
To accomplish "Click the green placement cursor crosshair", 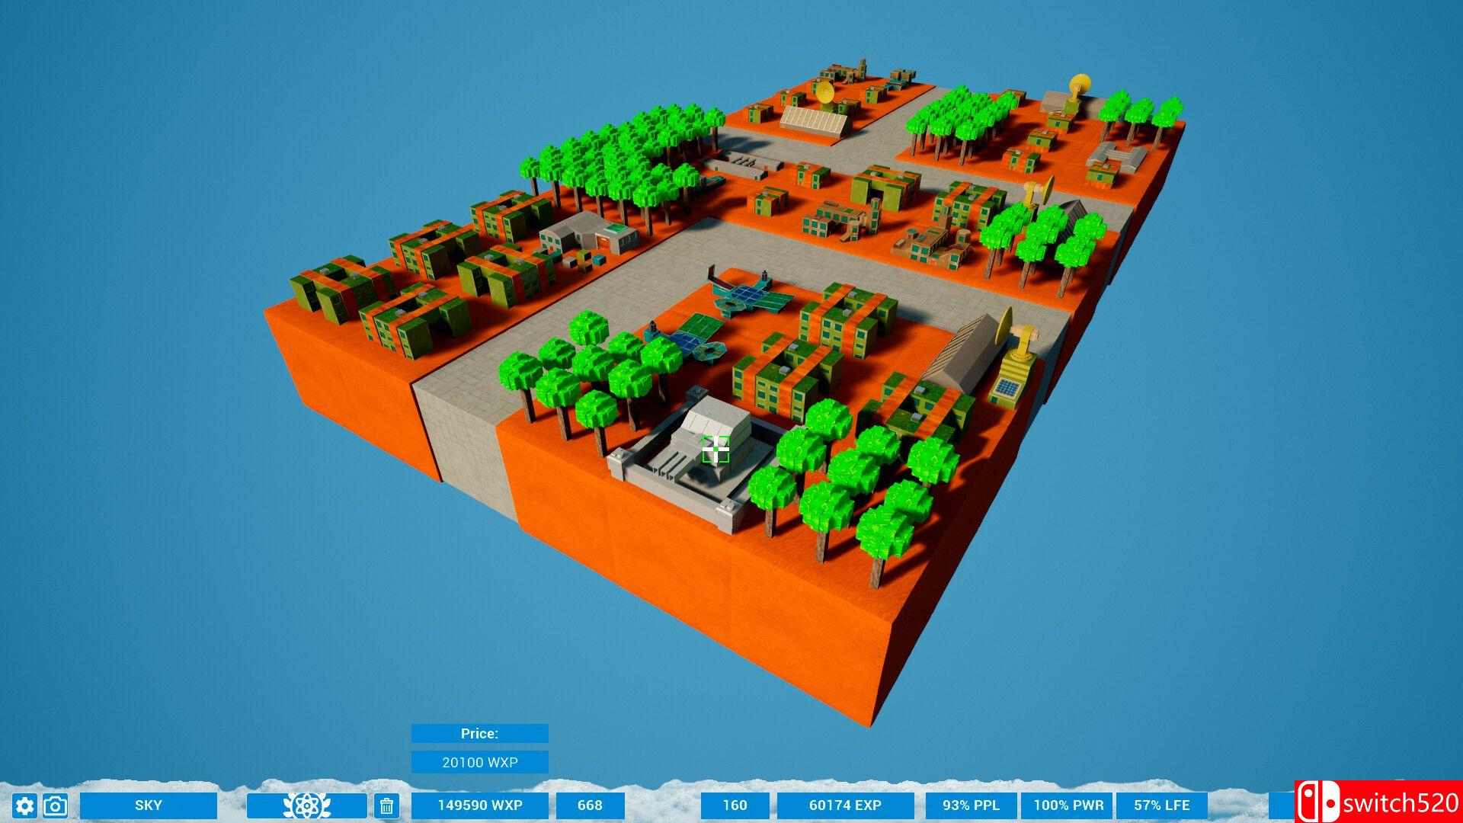I will click(x=715, y=450).
